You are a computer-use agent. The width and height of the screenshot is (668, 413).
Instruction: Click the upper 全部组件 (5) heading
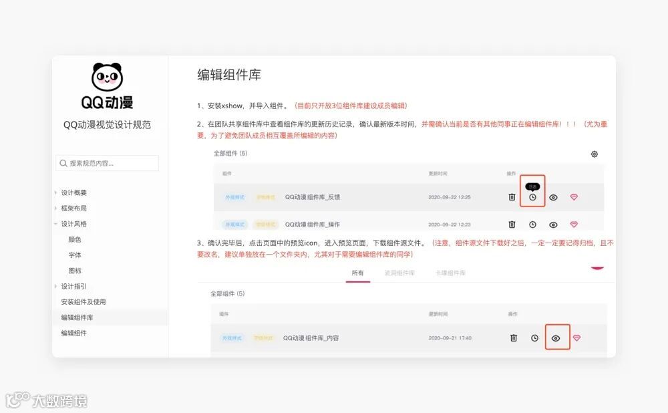click(230, 154)
